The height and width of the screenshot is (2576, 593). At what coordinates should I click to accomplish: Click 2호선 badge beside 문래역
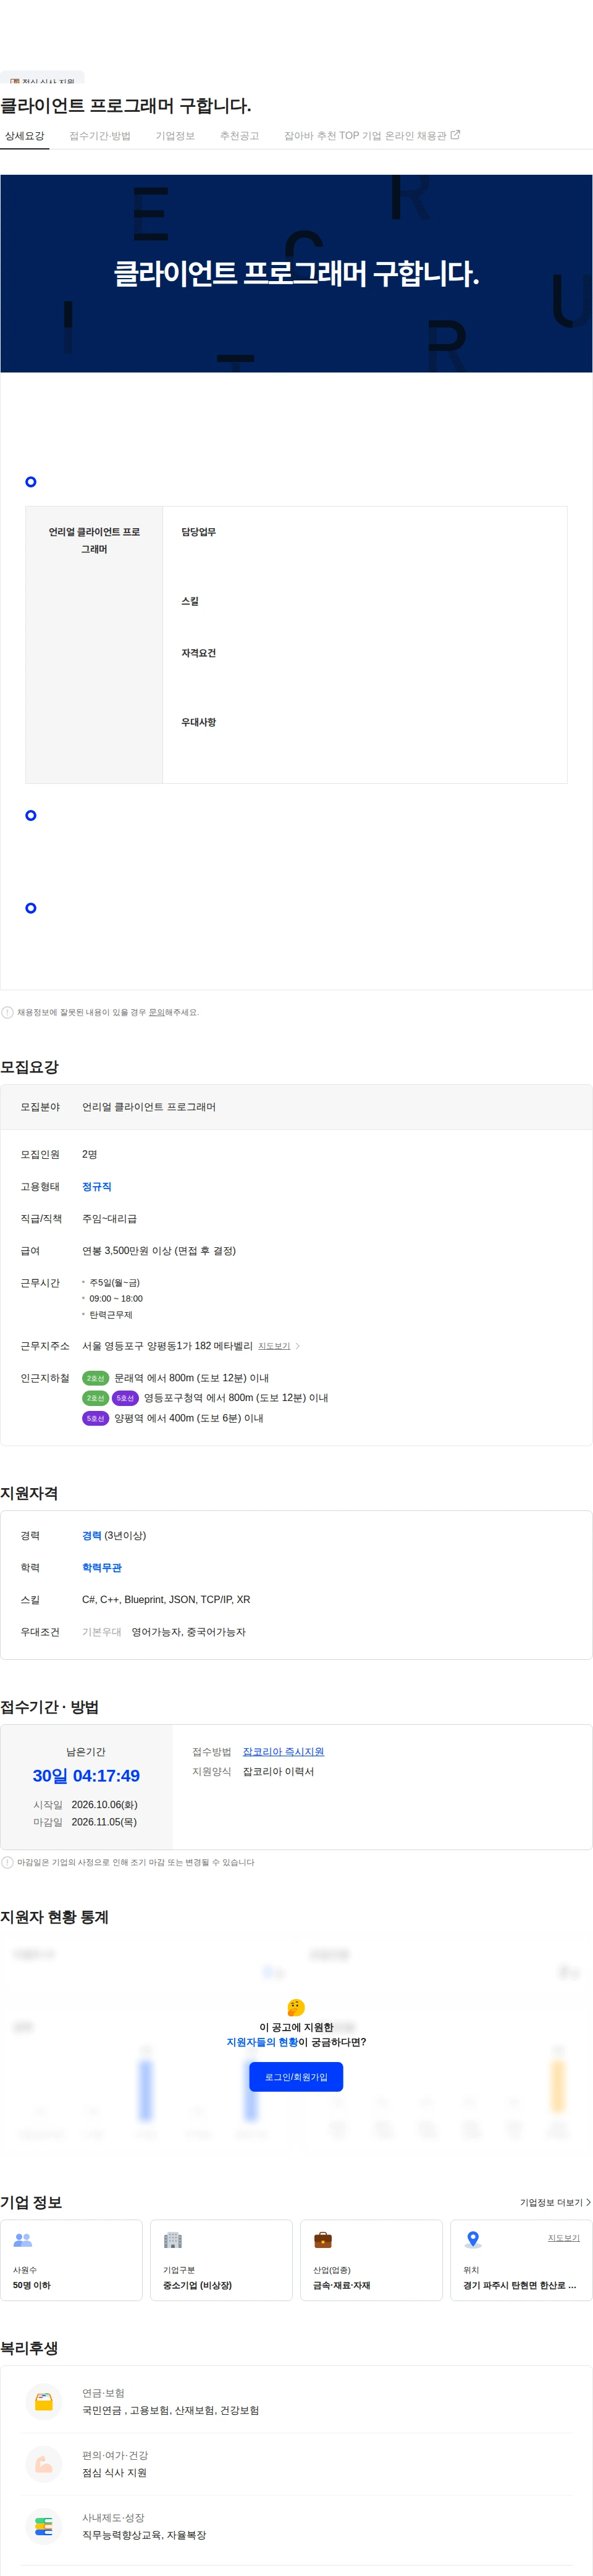pyautogui.click(x=95, y=1378)
